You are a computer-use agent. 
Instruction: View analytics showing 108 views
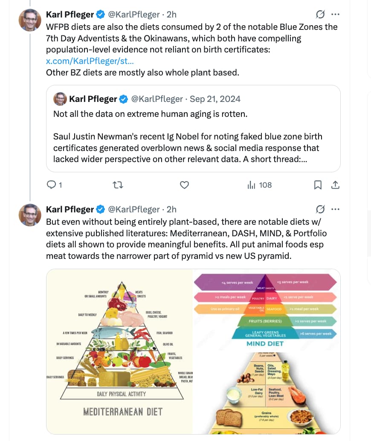260,185
